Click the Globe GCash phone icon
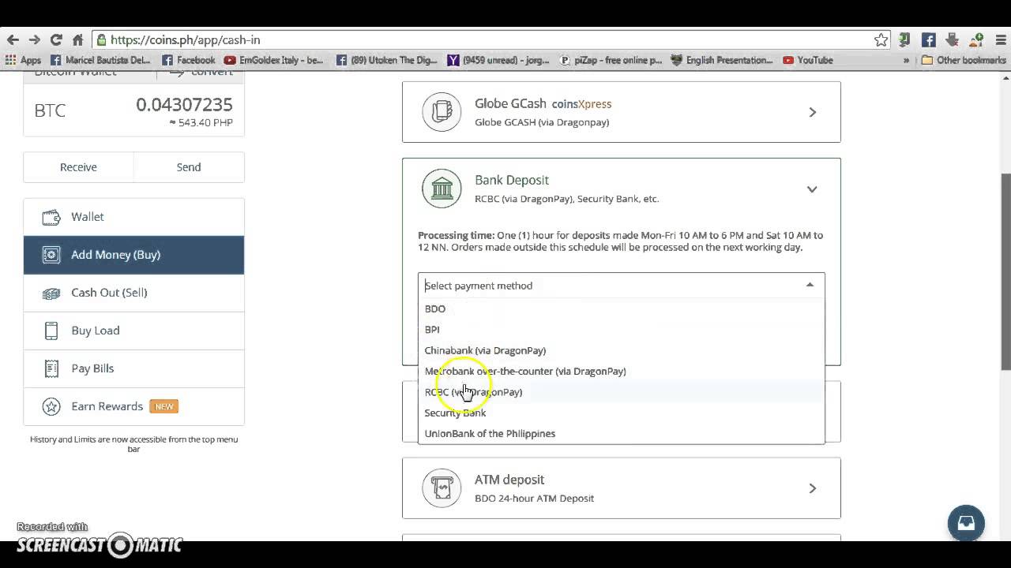 coord(442,111)
